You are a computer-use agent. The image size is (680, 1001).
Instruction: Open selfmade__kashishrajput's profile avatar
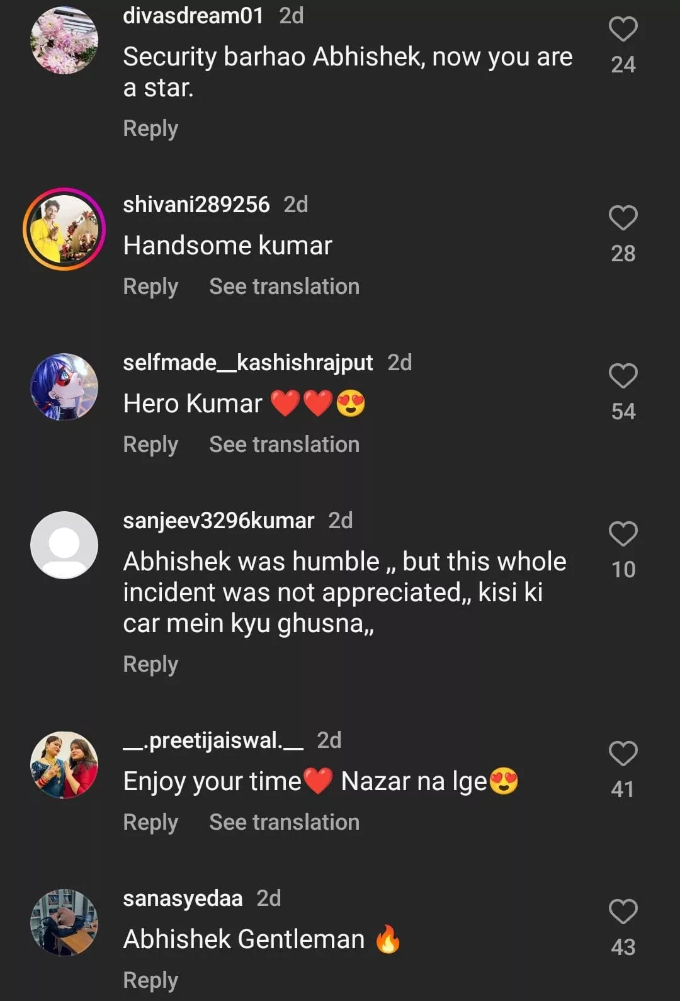[x=64, y=387]
